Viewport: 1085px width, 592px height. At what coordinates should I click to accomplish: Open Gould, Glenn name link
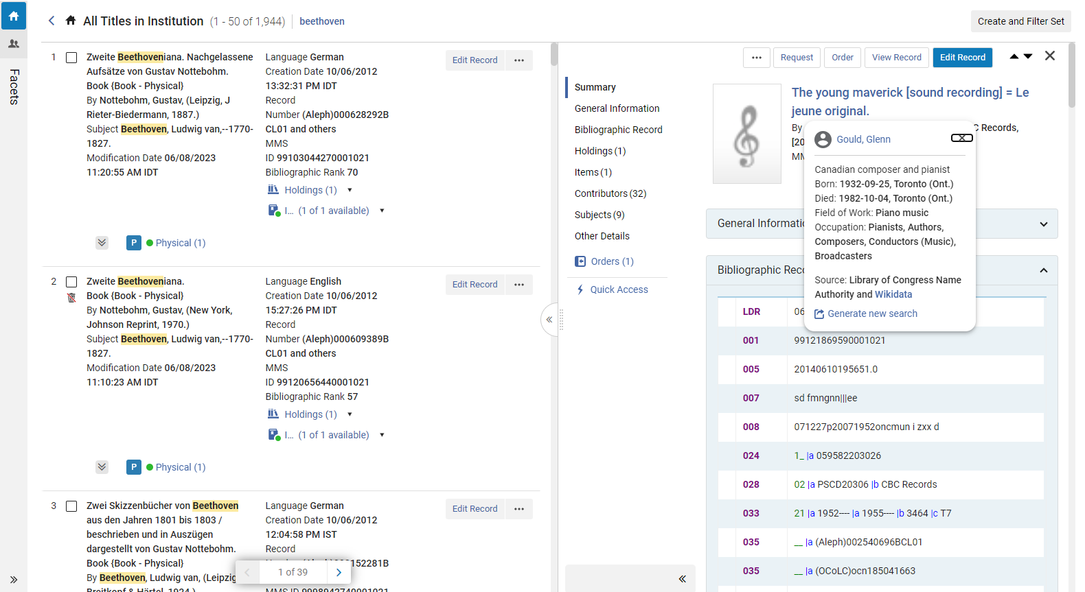coord(863,139)
